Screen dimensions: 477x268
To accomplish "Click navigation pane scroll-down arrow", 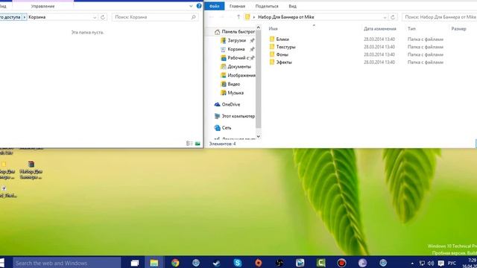I will pos(259,136).
